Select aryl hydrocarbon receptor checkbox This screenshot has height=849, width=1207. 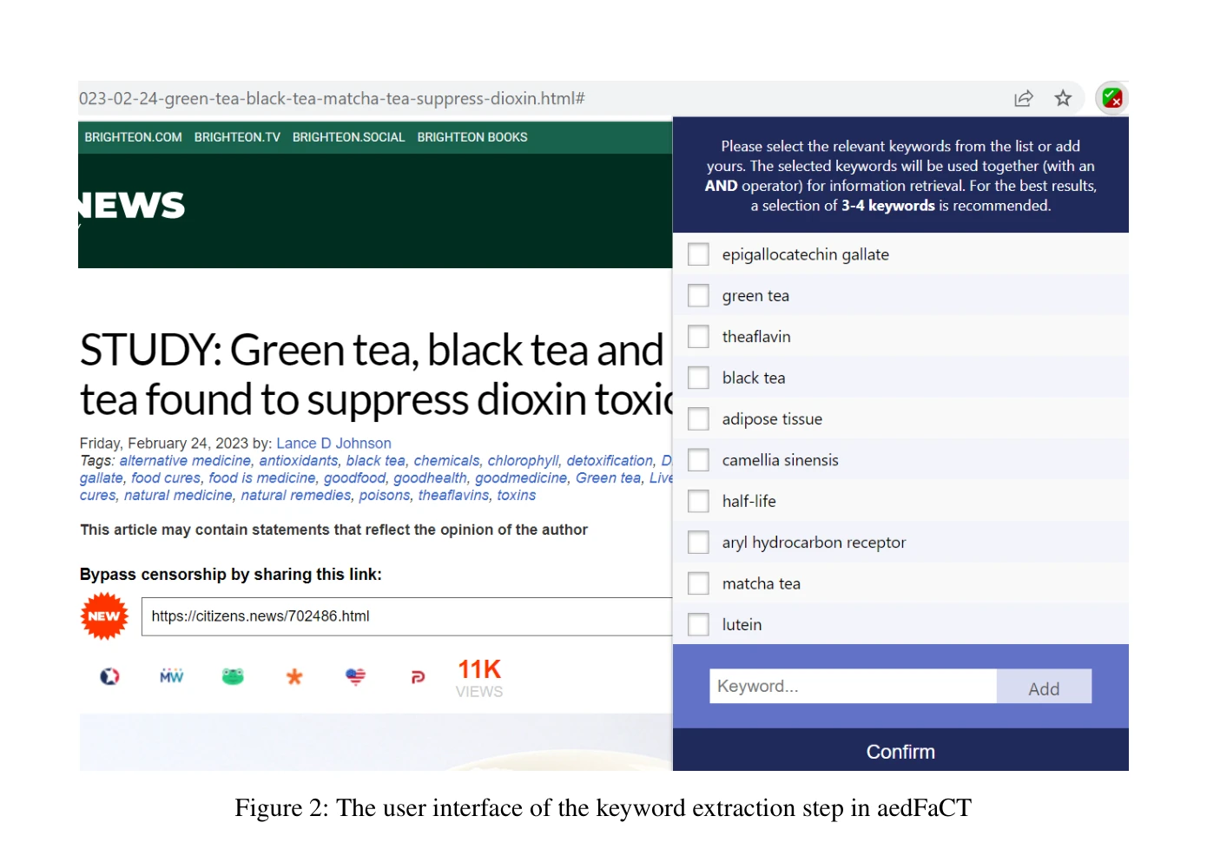click(x=698, y=543)
